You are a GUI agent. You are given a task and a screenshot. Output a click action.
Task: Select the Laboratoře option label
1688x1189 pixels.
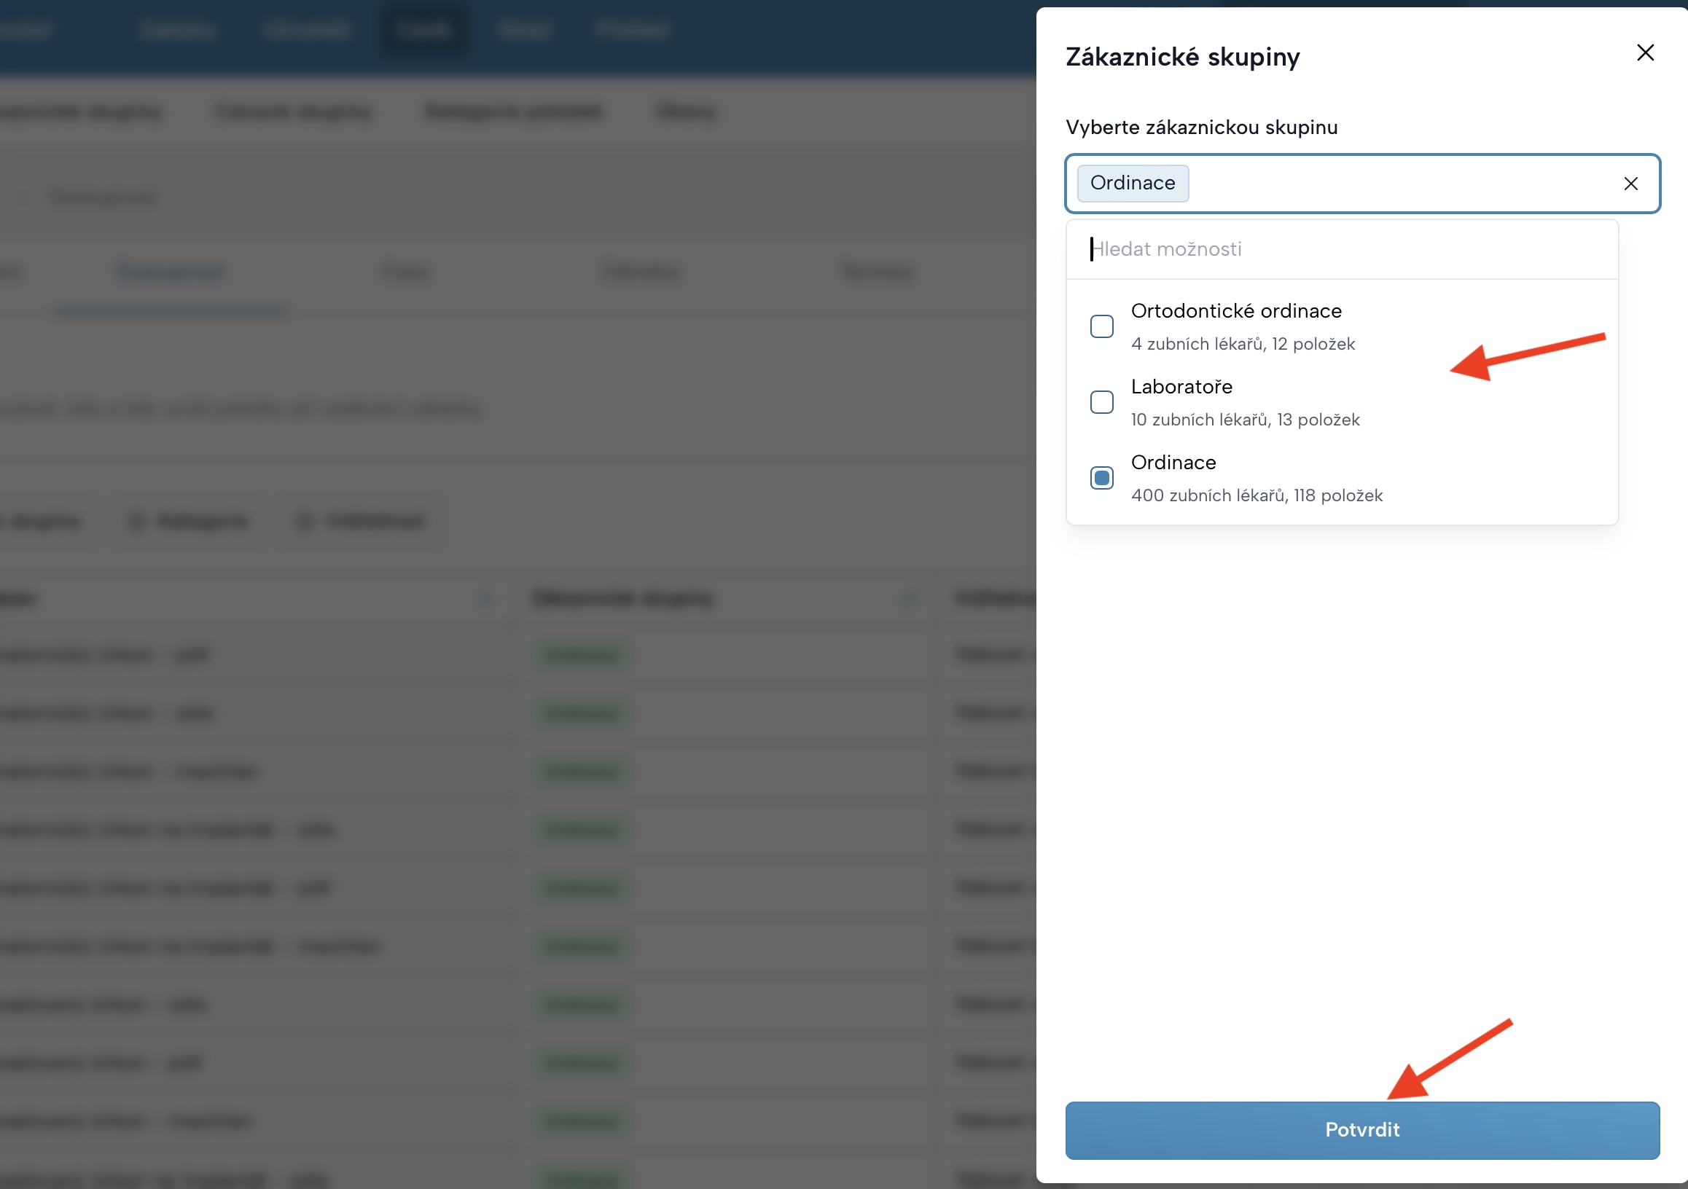coord(1181,387)
